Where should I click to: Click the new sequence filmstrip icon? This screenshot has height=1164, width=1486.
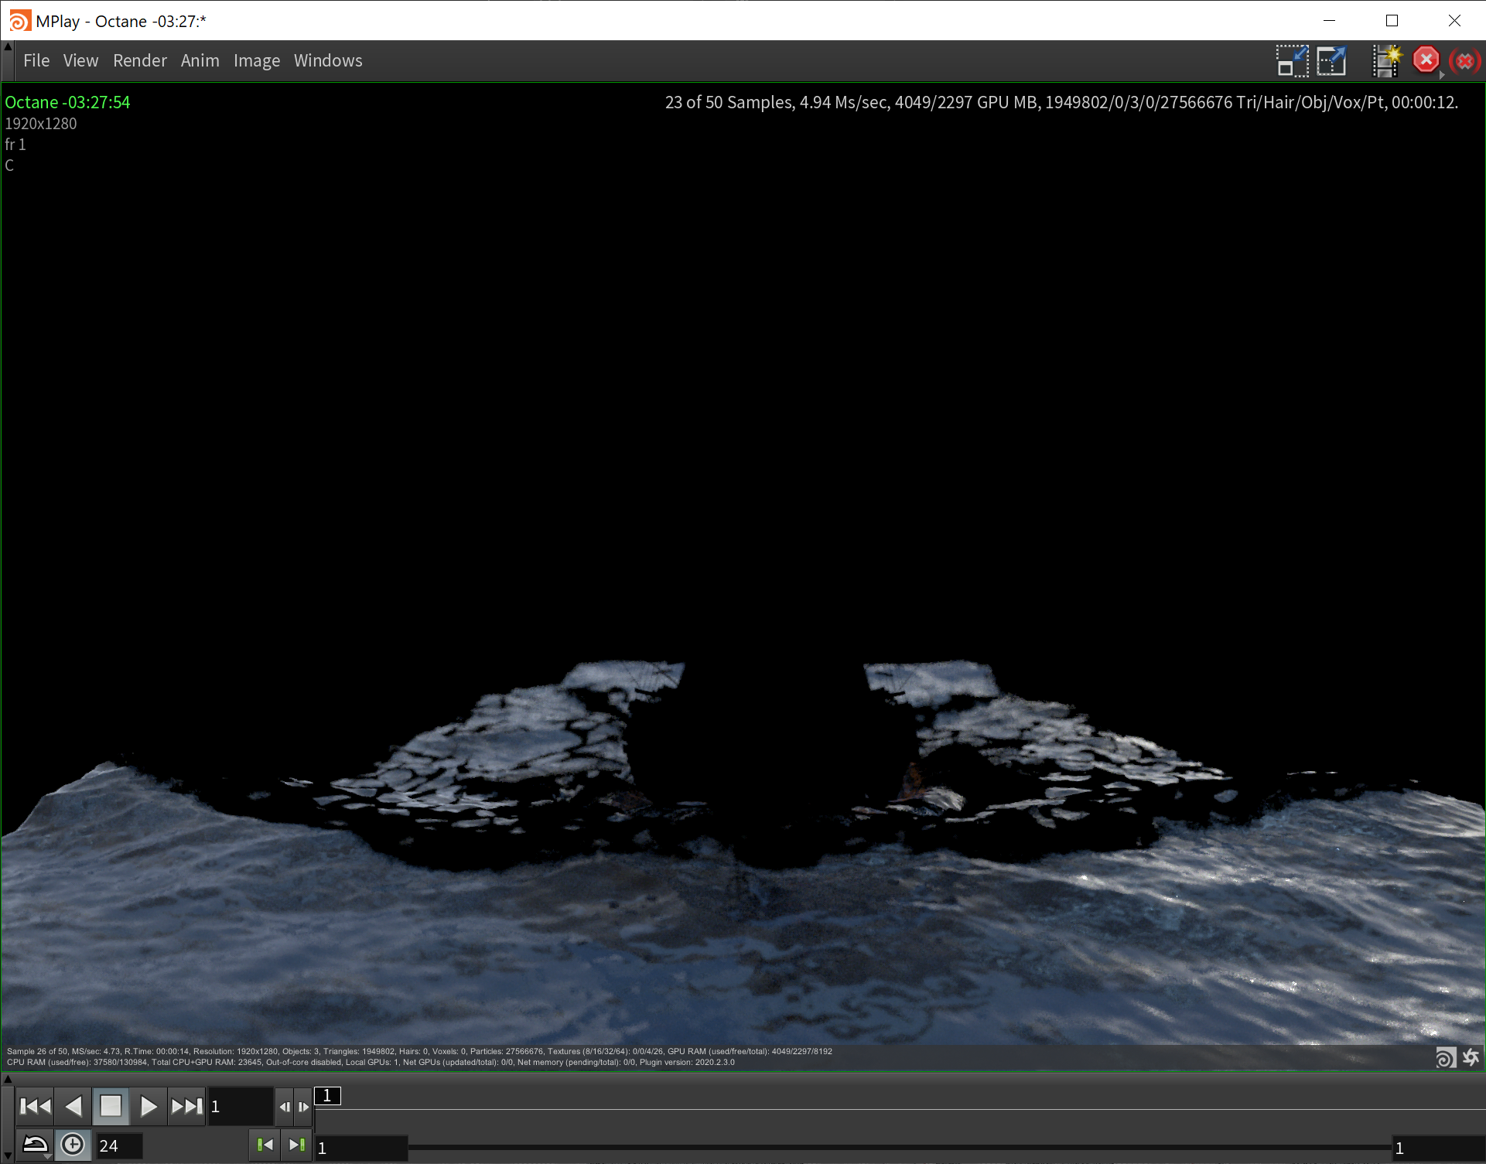(1386, 60)
